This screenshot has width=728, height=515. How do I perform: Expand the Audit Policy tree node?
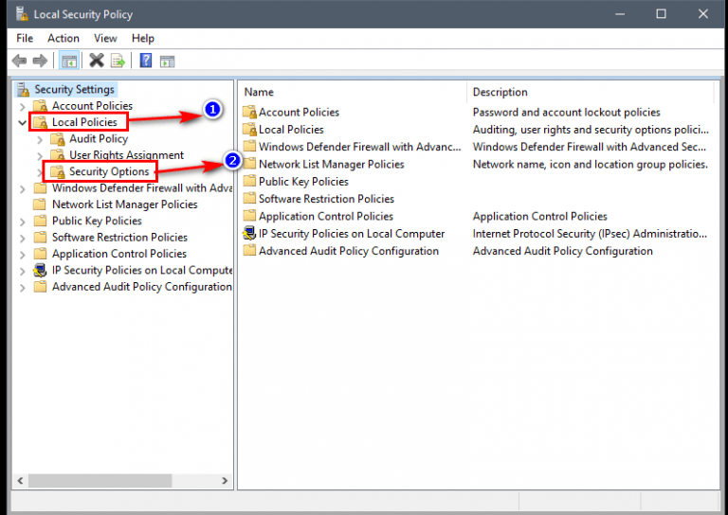pyautogui.click(x=40, y=139)
